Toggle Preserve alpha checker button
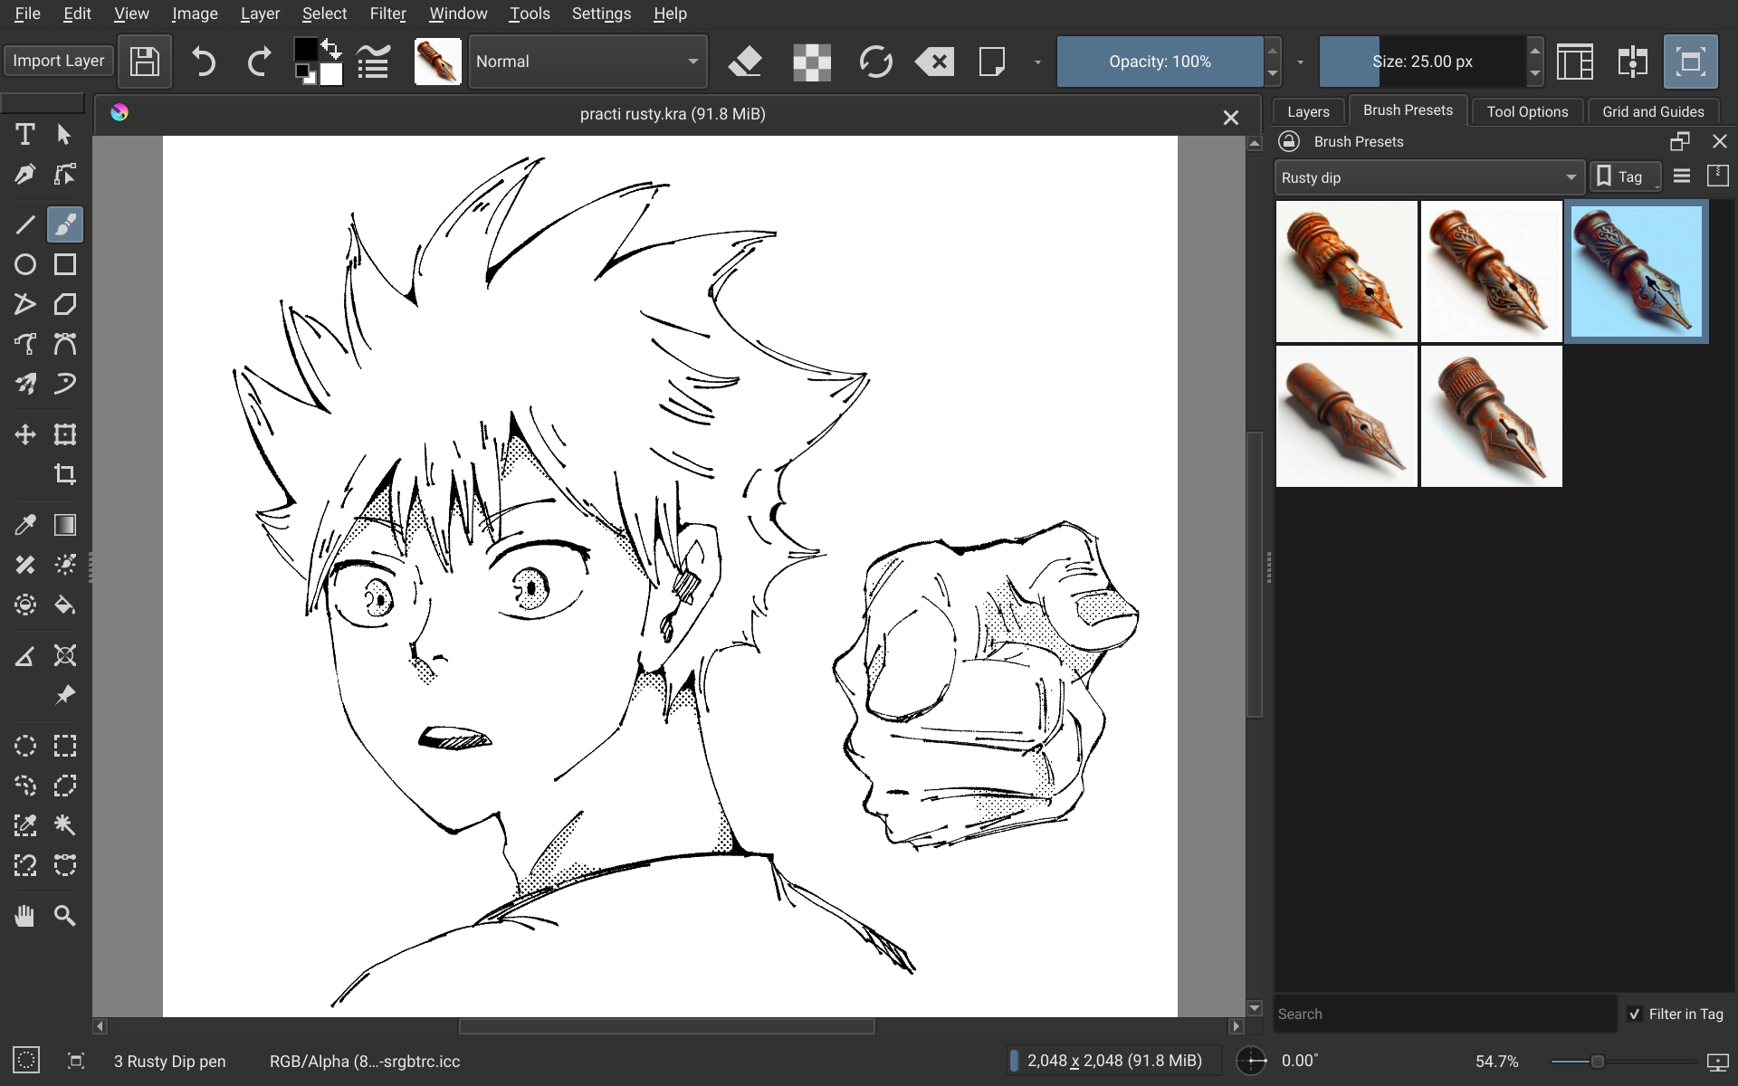The height and width of the screenshot is (1086, 1738). click(811, 62)
